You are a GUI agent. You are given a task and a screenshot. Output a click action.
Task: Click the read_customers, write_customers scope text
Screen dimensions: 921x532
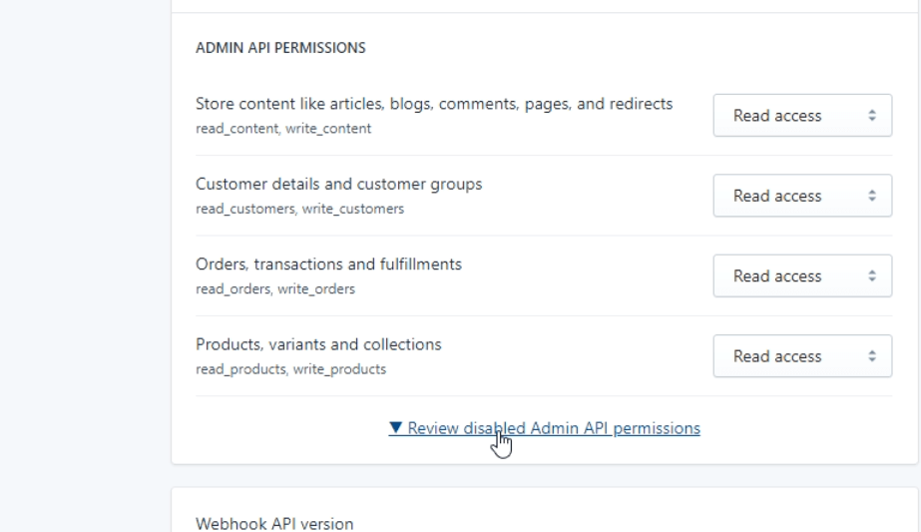(x=300, y=209)
